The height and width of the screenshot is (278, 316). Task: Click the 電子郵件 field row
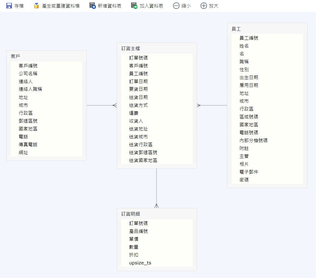(x=267, y=172)
